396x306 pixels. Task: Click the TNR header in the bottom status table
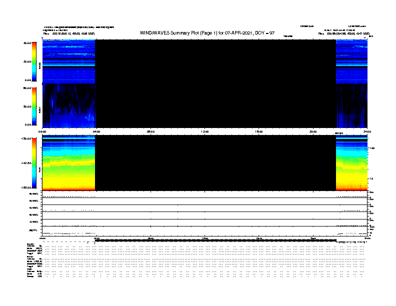click(29, 269)
